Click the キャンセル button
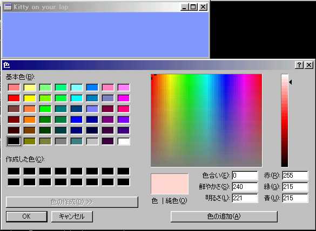This screenshot has width=316, height=231. point(72,216)
